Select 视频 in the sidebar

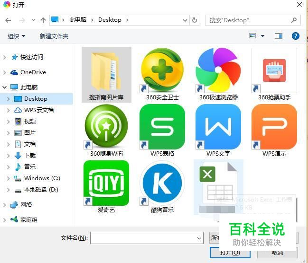[30, 122]
